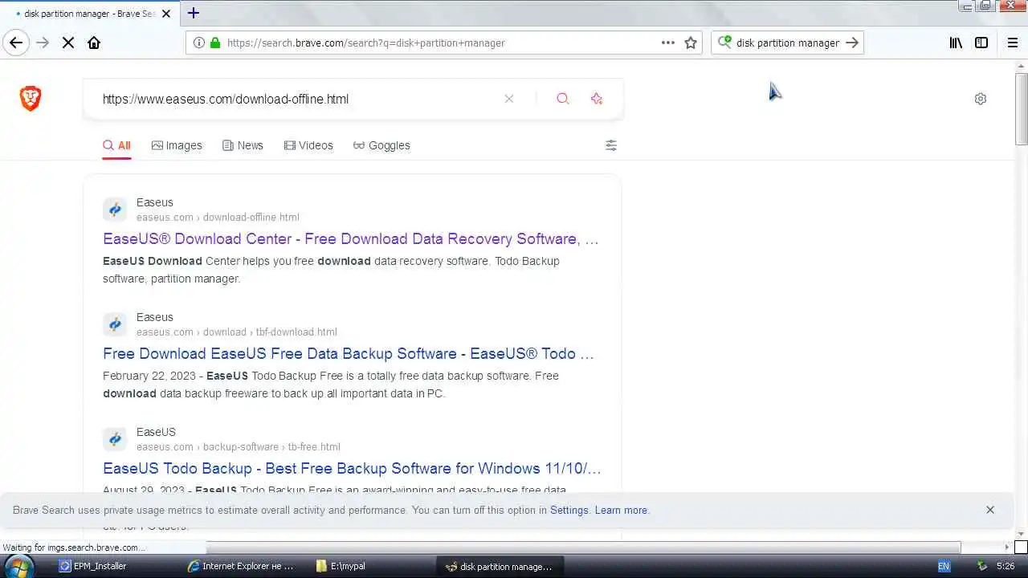This screenshot has width=1028, height=578.
Task: Open the browser hamburger menu
Action: (x=1013, y=43)
